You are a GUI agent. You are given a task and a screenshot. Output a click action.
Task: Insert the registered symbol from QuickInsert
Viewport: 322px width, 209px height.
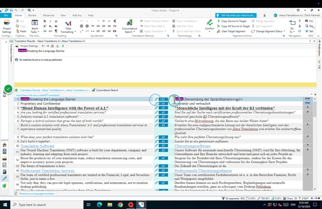pos(87,26)
